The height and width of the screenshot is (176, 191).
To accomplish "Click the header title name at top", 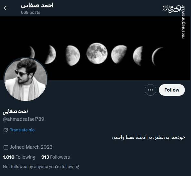I will [37, 5].
